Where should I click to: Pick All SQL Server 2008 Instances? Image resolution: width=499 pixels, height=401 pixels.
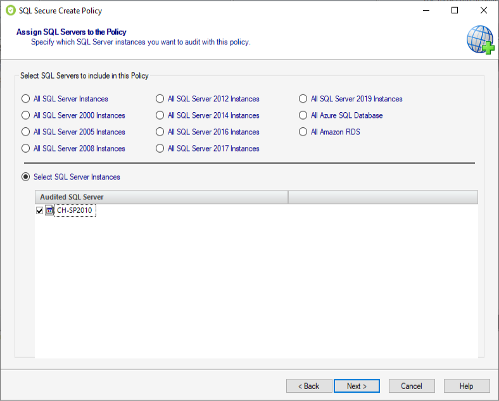tap(26, 148)
